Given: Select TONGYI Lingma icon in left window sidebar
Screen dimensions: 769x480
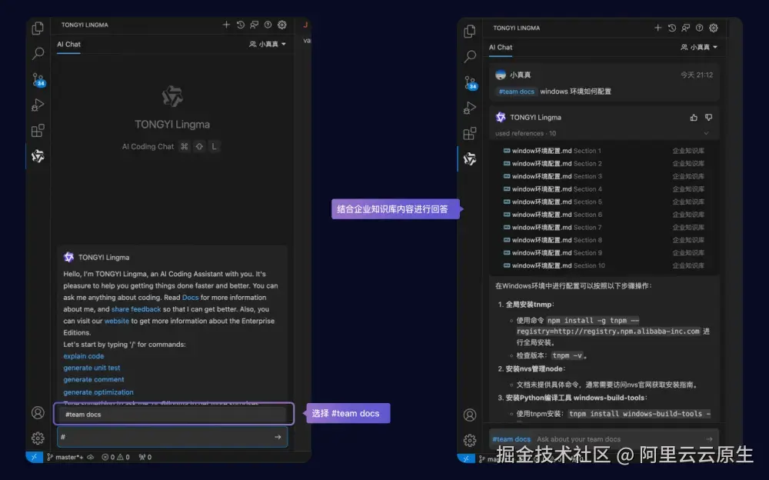Looking at the screenshot, I should point(38,156).
